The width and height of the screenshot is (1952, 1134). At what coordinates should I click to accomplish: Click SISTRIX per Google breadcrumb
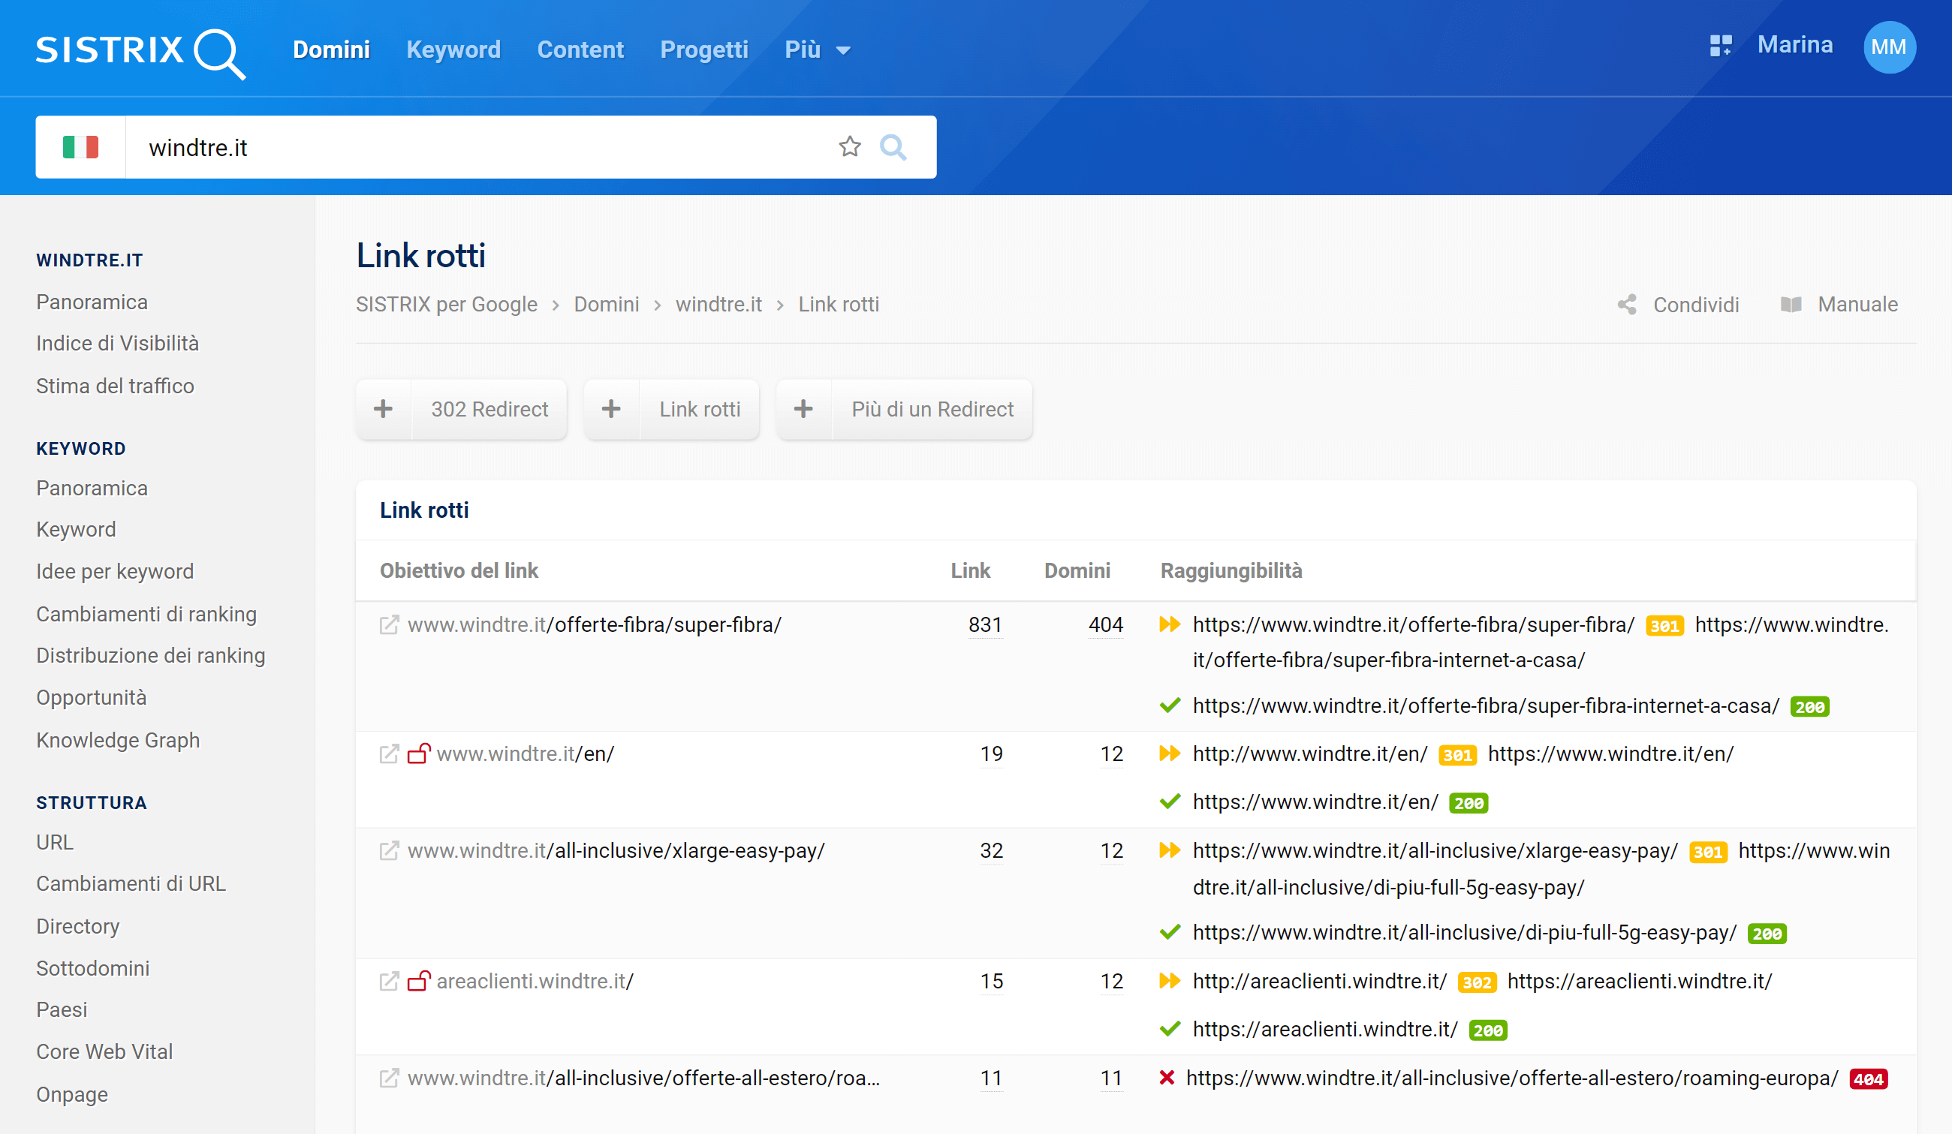coord(446,304)
